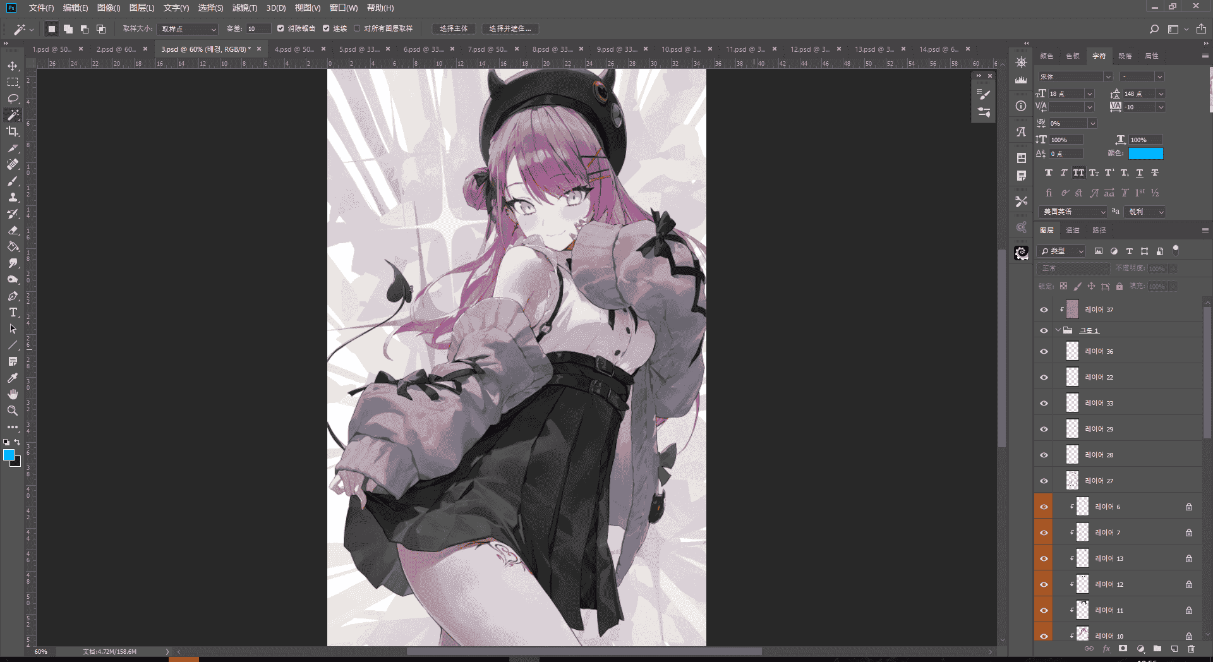Select the Eyedropper tool
Screen dimensions: 1213x662
(x=13, y=378)
